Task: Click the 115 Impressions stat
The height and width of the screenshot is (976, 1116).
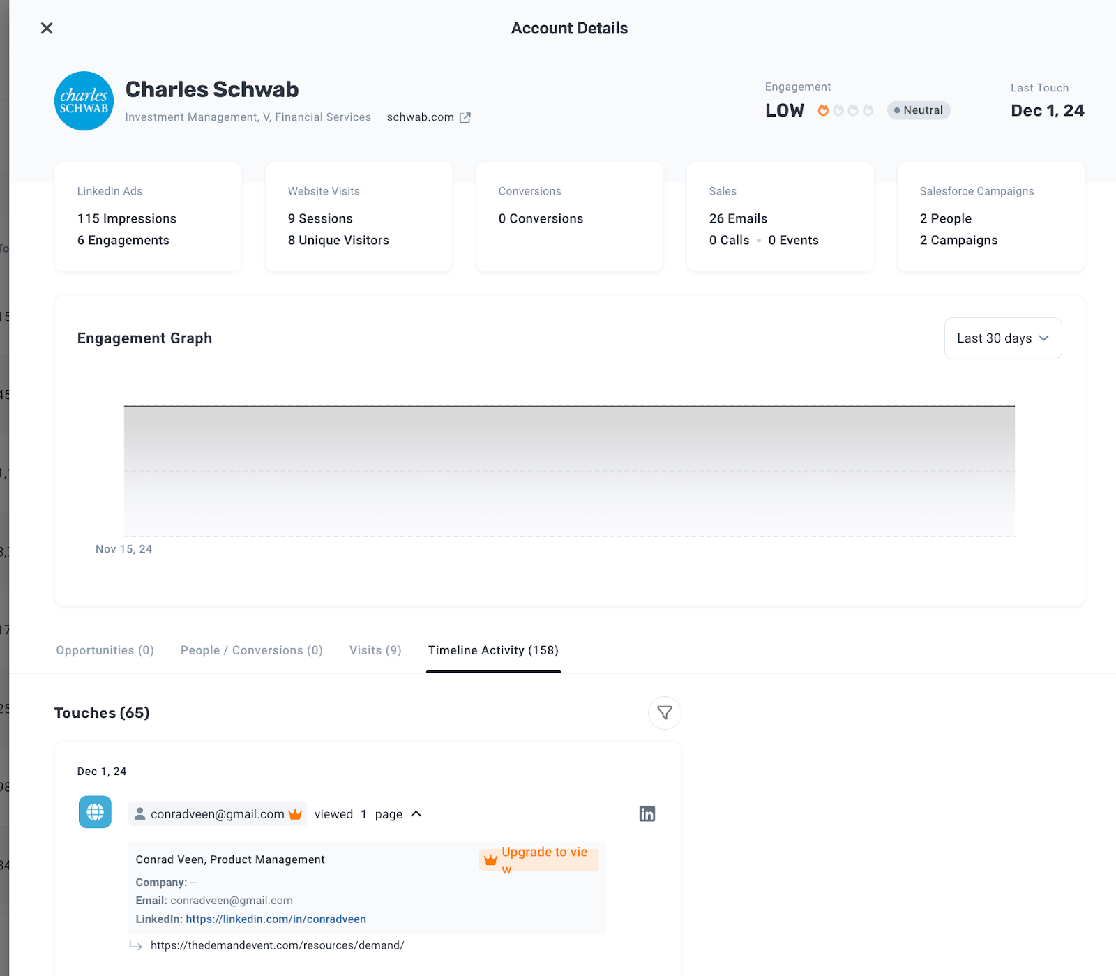Action: coord(127,218)
